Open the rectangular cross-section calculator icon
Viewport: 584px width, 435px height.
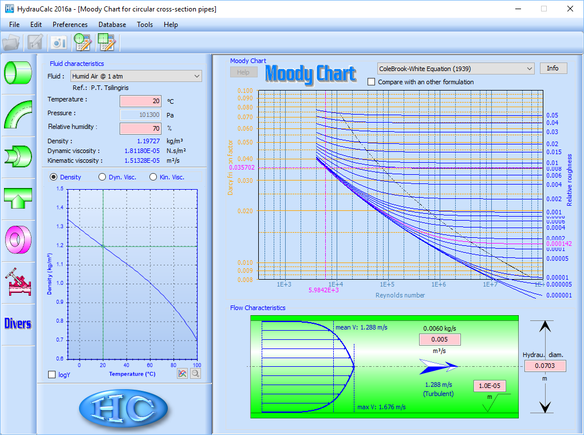tap(106, 42)
